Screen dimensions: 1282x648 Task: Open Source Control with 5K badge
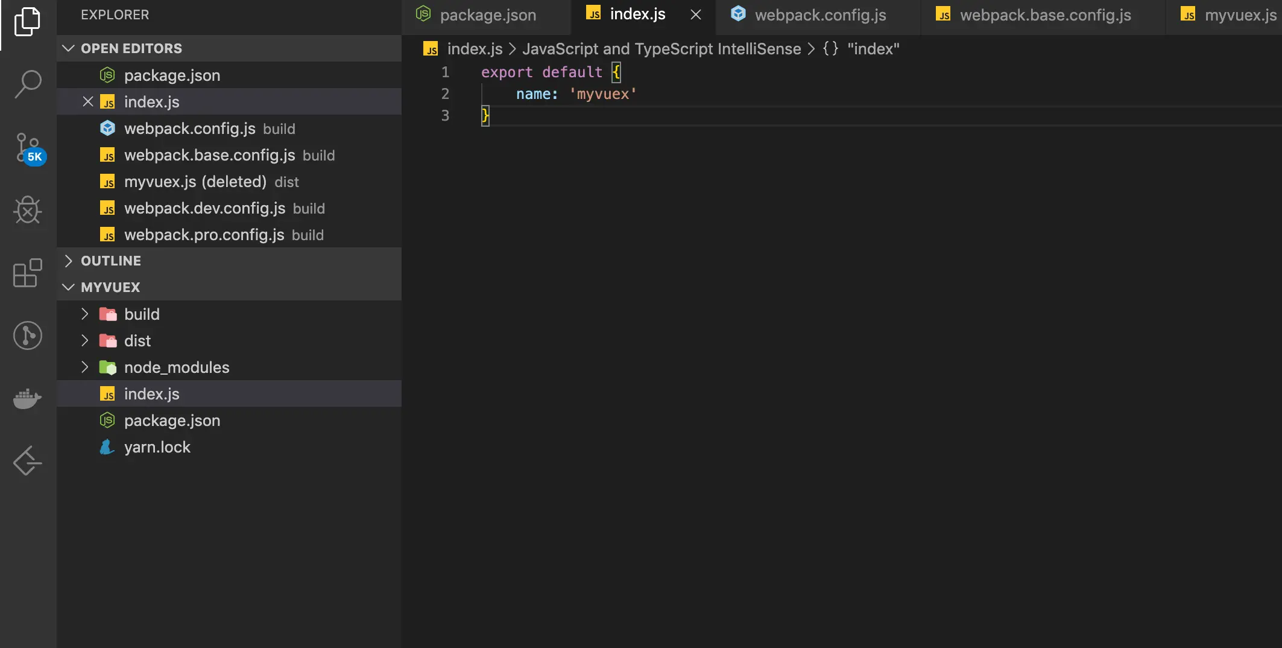click(28, 148)
